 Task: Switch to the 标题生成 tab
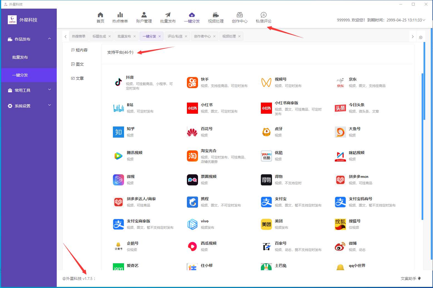pyautogui.click(x=99, y=36)
